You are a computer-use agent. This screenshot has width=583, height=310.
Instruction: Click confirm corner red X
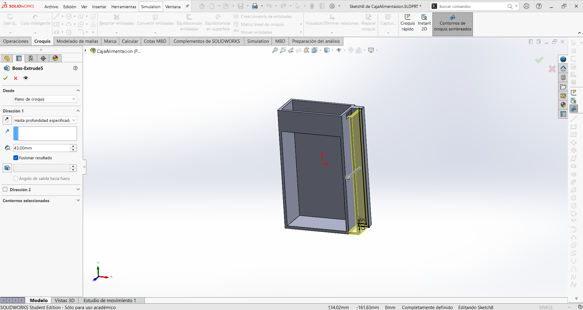coord(552,69)
